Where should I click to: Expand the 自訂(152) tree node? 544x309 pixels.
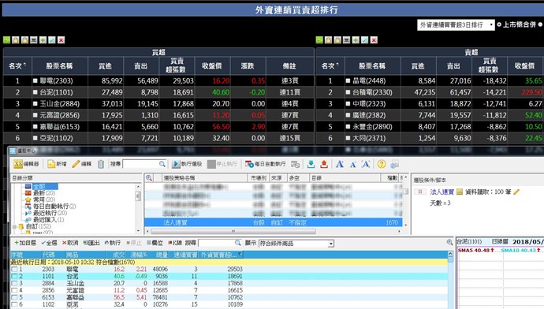coord(14,227)
